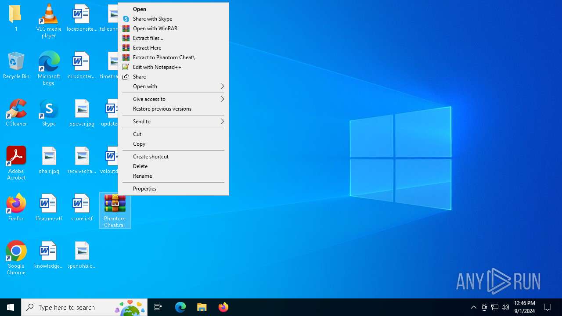Screen dimensions: 562x316
Task: Open Adobe Acrobat shortcut
Action: pos(16,163)
